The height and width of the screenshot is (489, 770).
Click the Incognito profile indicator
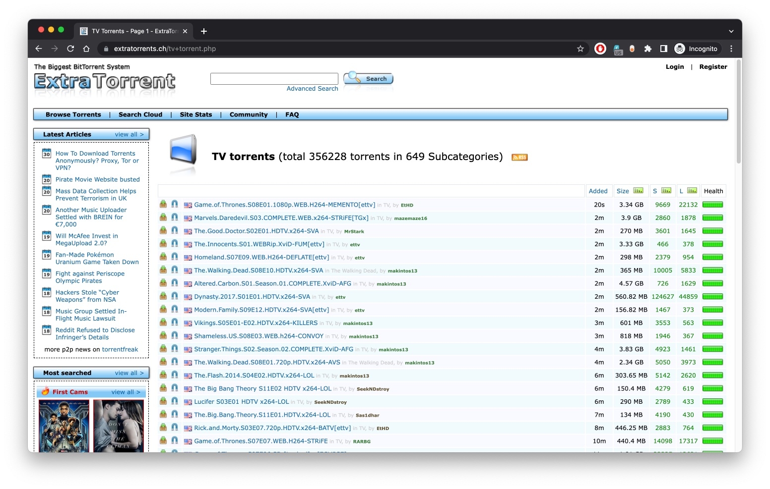[696, 49]
